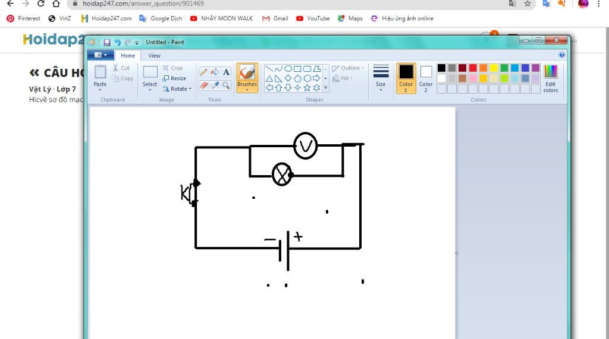The height and width of the screenshot is (339, 609).
Task: Open Paint Help question mark icon
Action: click(x=561, y=55)
